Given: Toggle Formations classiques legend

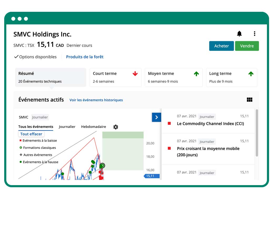Looking at the screenshot, I should point(38,148).
